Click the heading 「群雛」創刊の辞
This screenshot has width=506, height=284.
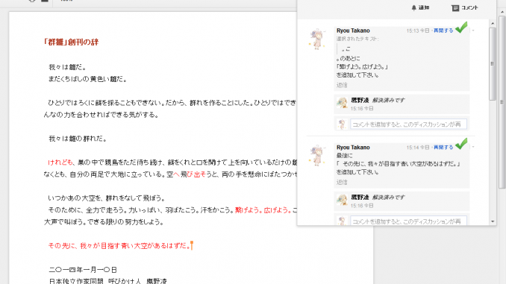(x=71, y=42)
